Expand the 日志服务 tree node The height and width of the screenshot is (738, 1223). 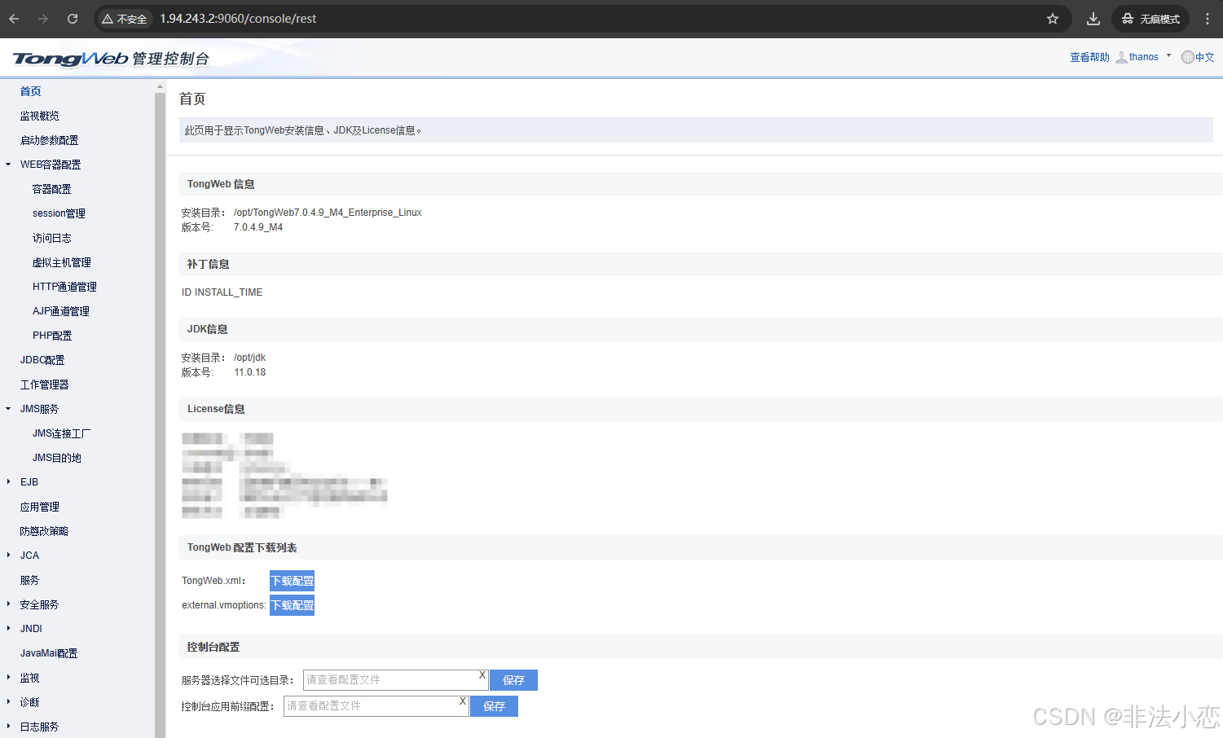point(8,727)
